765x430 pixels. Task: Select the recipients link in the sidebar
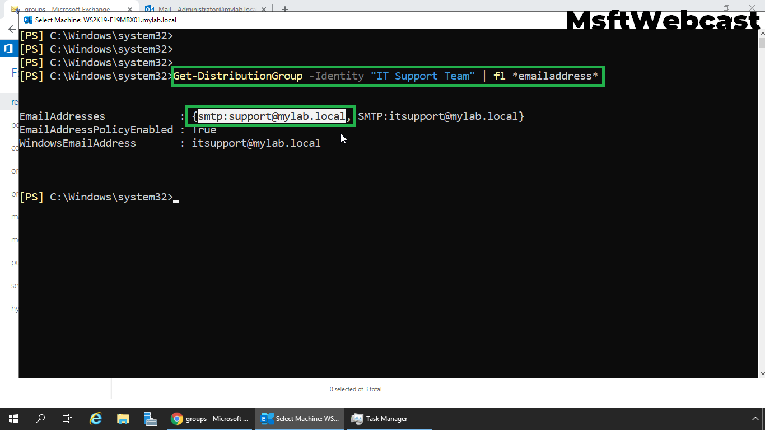[15, 101]
